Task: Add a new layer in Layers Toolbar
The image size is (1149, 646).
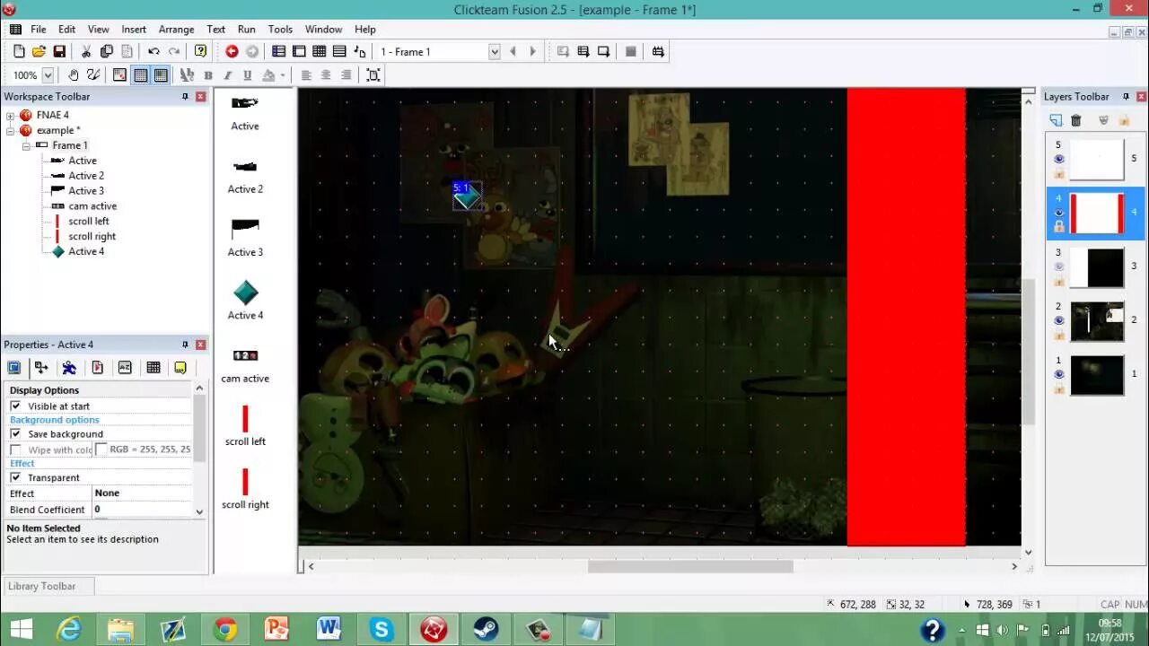Action: (1056, 120)
